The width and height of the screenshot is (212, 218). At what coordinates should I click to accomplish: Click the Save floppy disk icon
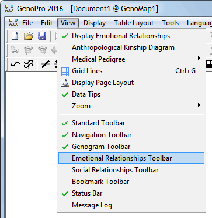tap(42, 36)
